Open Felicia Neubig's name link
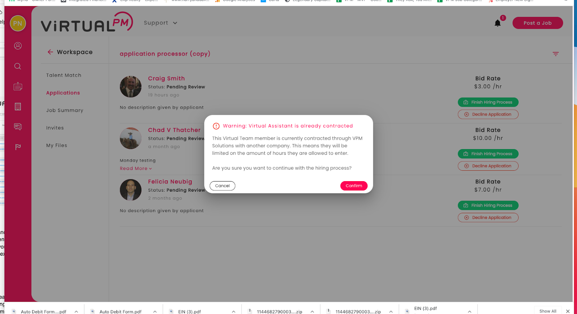 (x=170, y=182)
